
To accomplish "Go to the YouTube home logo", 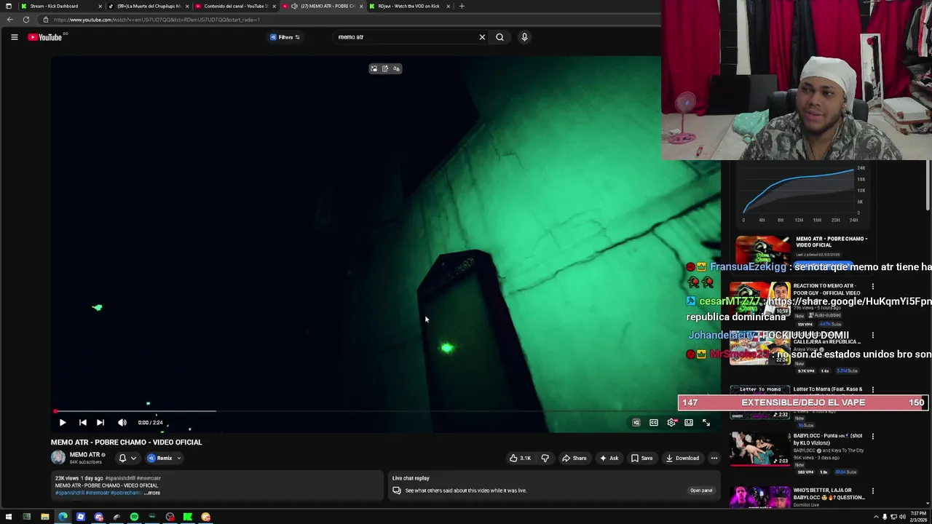I will pos(45,37).
